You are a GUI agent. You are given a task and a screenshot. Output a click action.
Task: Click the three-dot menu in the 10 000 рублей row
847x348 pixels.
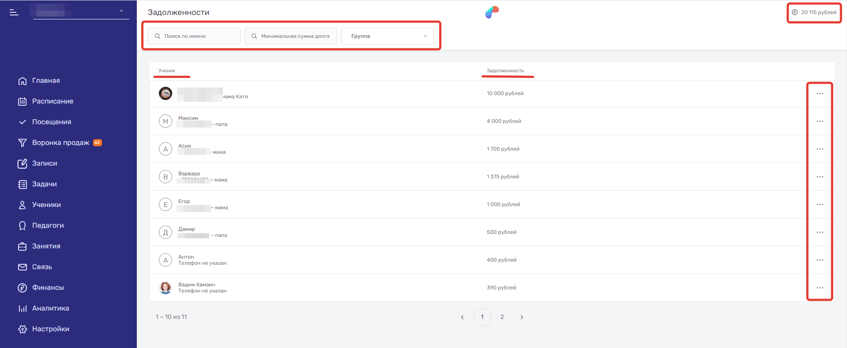(820, 93)
